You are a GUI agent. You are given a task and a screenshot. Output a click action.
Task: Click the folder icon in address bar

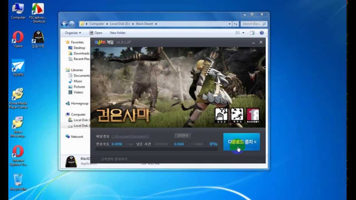point(82,24)
